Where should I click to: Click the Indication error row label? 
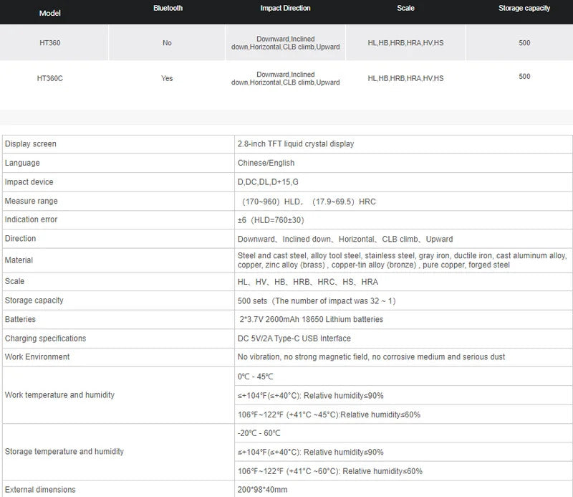click(32, 219)
